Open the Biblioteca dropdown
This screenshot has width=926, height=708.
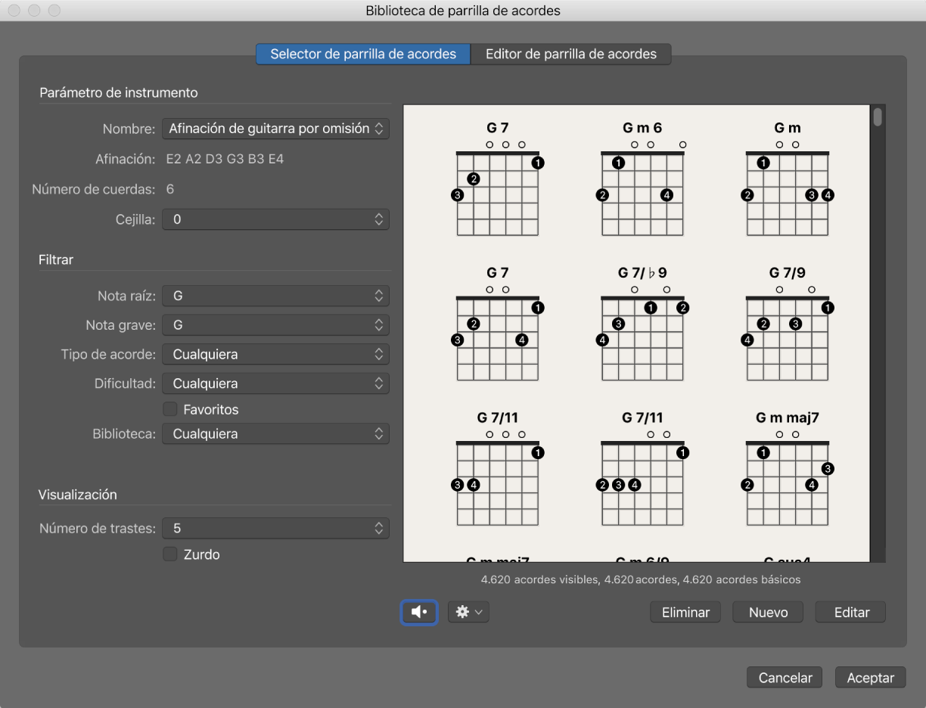pos(276,434)
